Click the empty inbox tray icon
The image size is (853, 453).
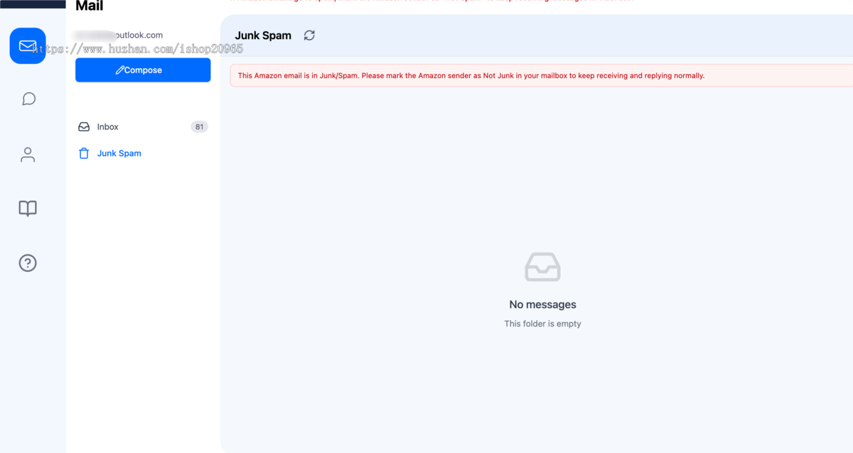click(543, 267)
